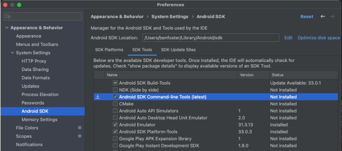This screenshot has height=151, width=342.
Task: Open the SDK Update Sites tab
Action: pos(178,50)
